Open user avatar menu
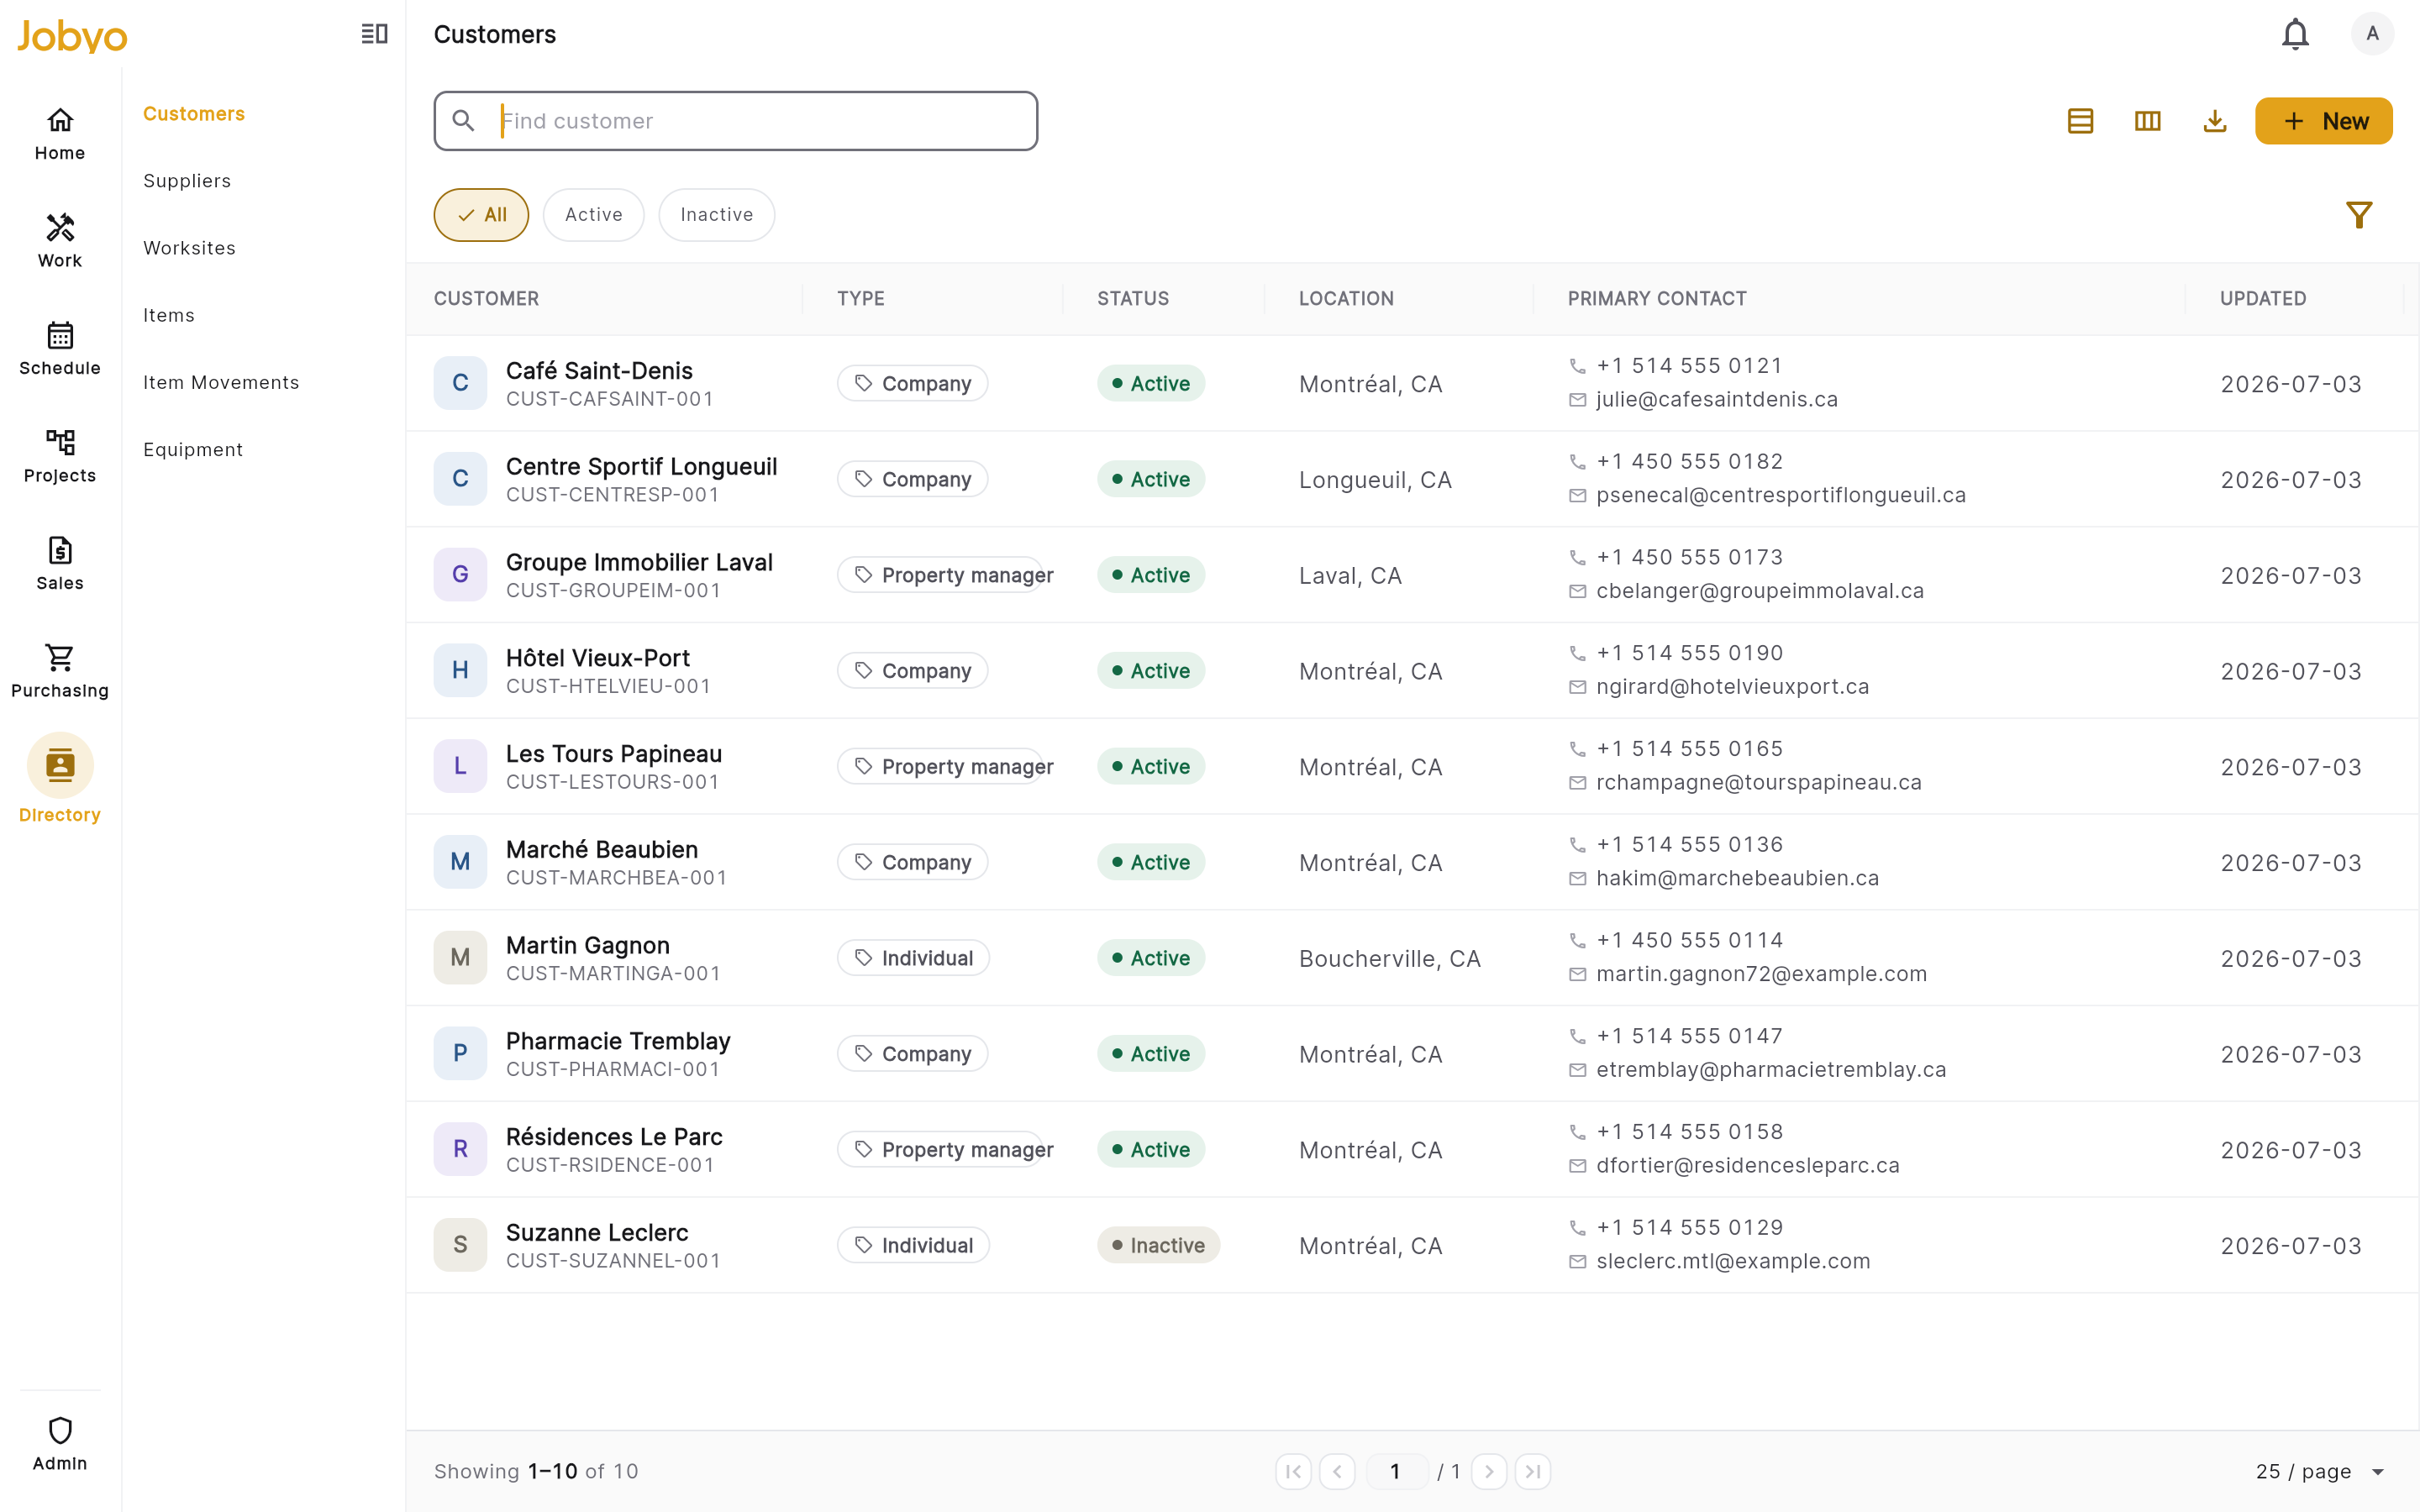Viewport: 2420px width, 1512px height. point(2372,34)
